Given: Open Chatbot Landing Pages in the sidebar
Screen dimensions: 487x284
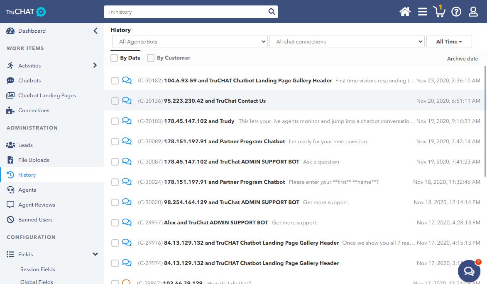Looking at the screenshot, I should pos(47,96).
